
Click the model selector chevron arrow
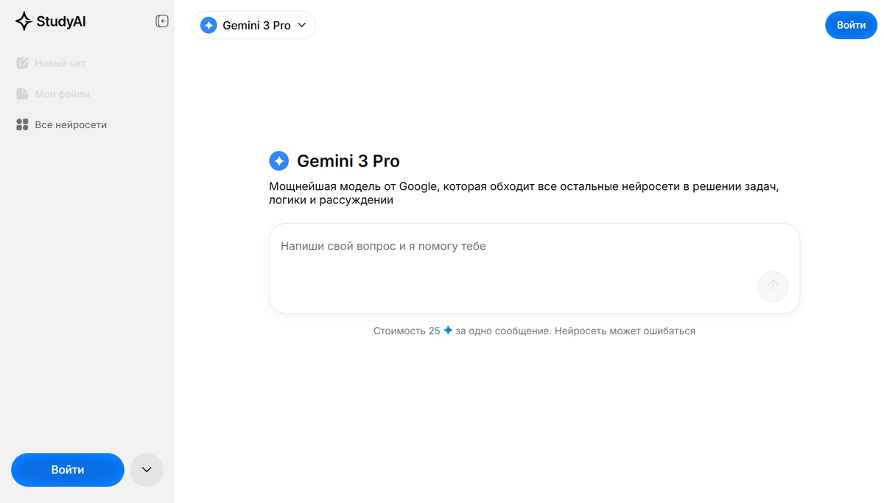[301, 25]
